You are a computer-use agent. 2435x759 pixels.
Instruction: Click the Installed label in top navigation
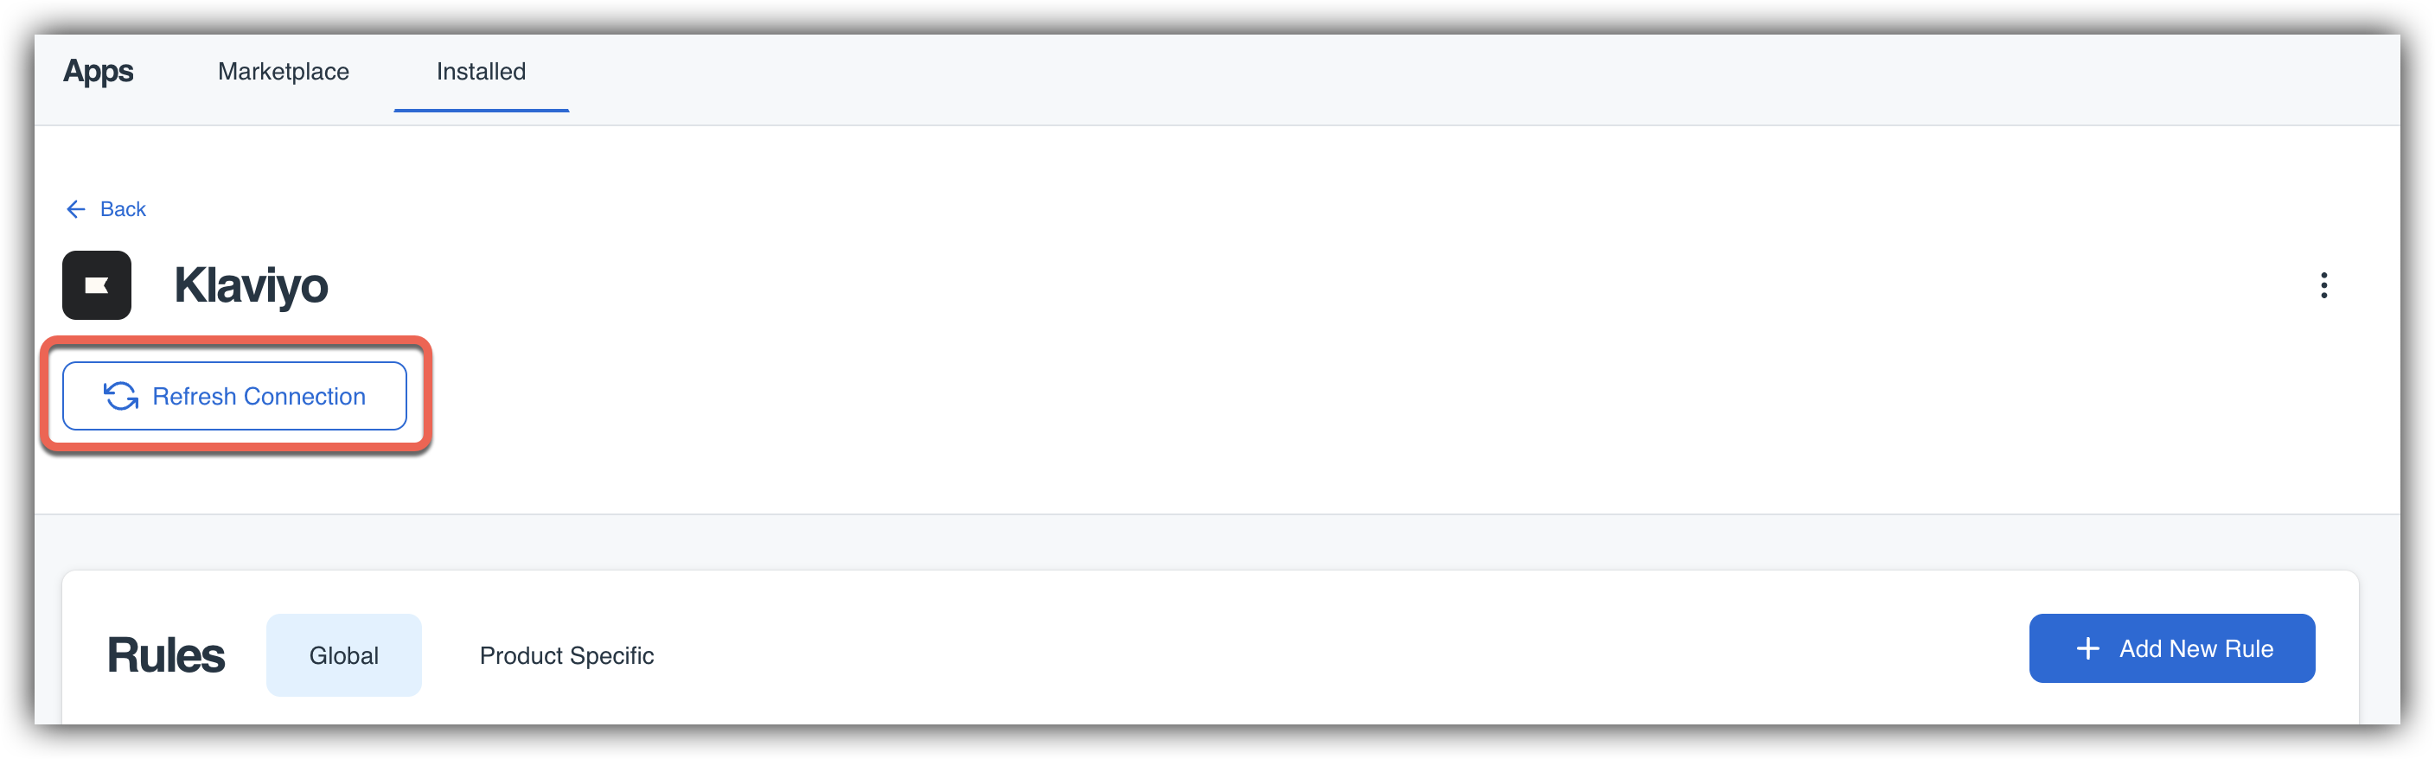[481, 72]
